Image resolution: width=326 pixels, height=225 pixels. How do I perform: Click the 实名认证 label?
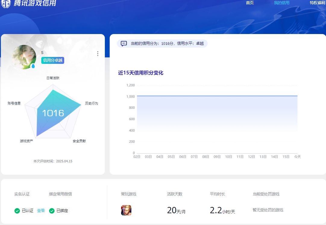click(22, 194)
